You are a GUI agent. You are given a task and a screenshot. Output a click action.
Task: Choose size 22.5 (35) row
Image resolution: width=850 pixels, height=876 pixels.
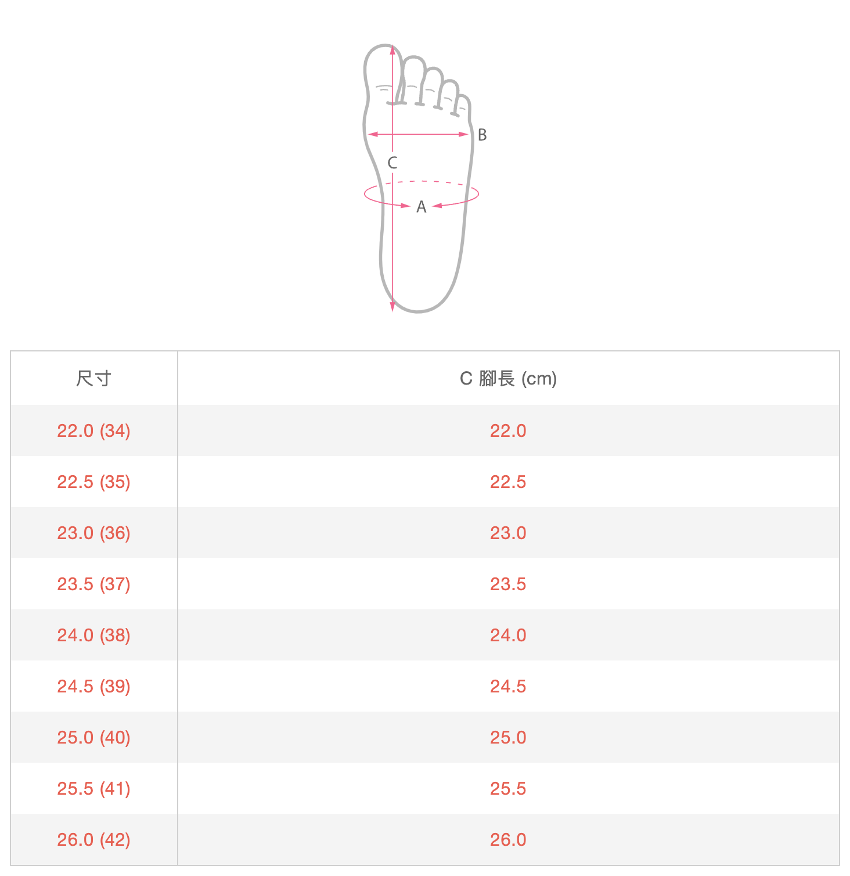click(x=425, y=482)
